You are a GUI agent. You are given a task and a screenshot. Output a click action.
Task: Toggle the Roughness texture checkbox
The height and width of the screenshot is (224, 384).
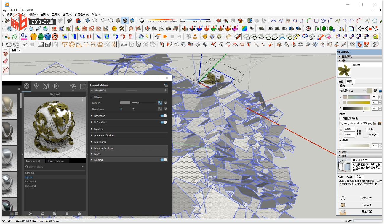166,109
